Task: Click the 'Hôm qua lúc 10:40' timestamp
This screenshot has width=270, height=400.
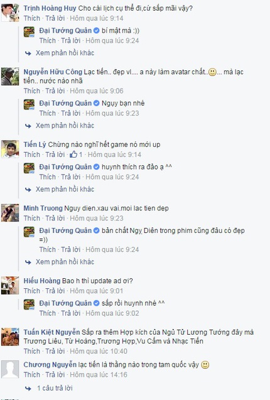Action: click(99, 351)
